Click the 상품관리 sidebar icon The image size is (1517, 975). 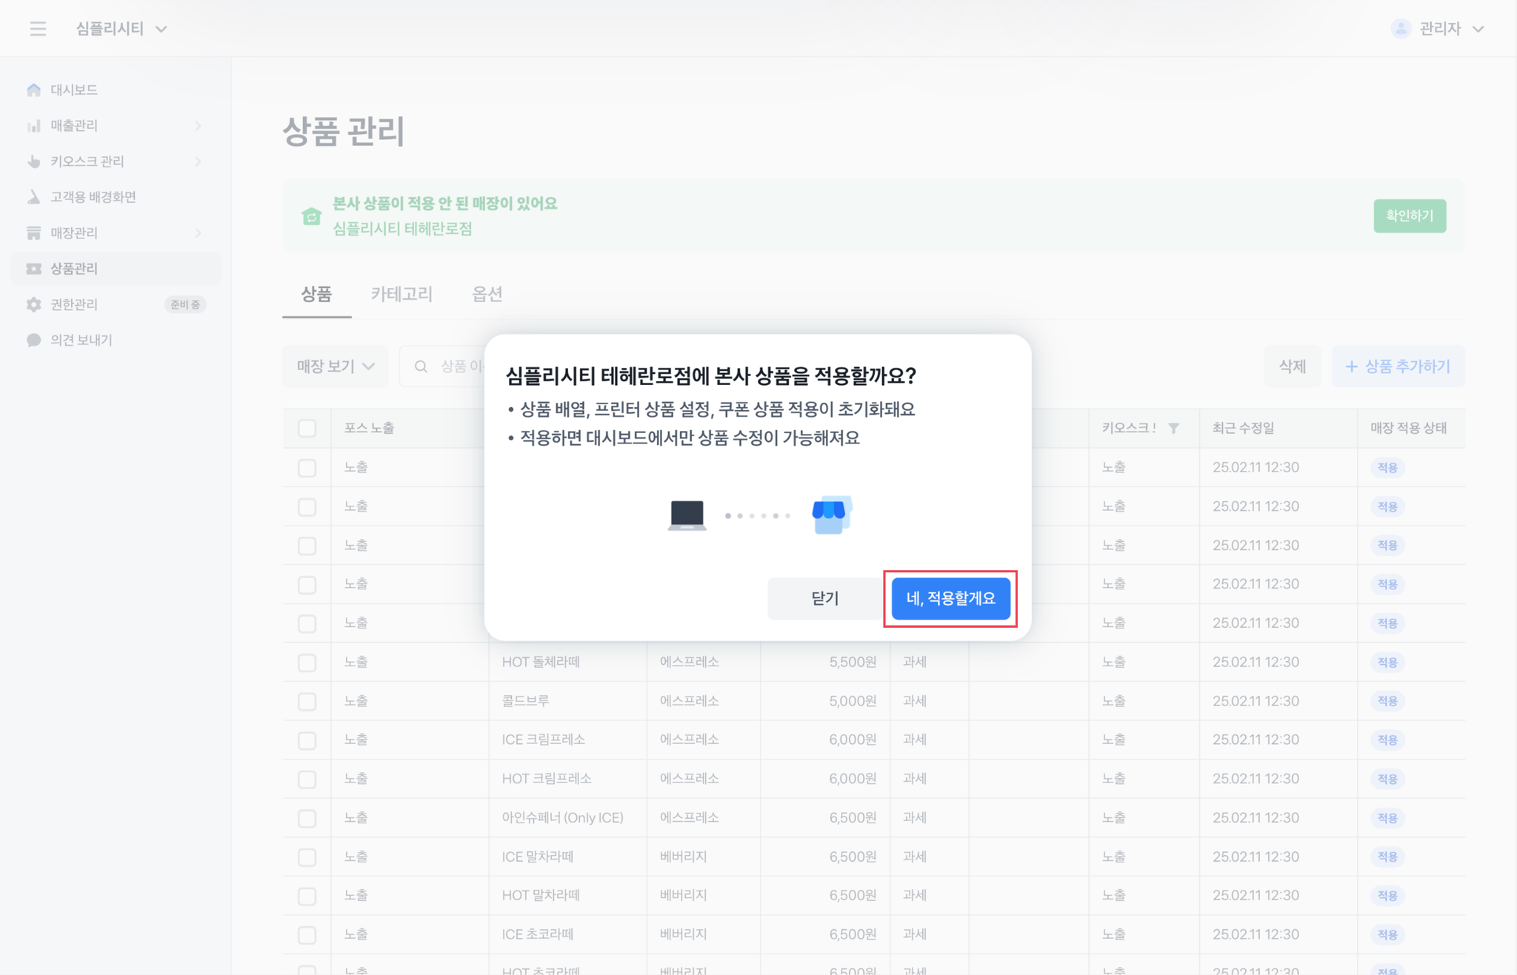click(34, 269)
